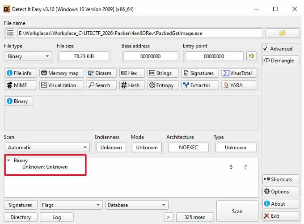Click the Type Unknown field
Image resolution: width=304 pixels, height=224 pixels.
pyautogui.click(x=236, y=148)
